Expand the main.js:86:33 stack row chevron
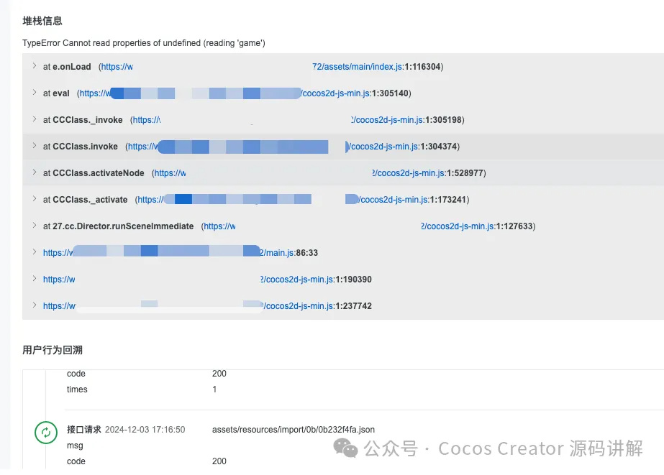Viewport: 664px width, 475px height. [x=34, y=252]
